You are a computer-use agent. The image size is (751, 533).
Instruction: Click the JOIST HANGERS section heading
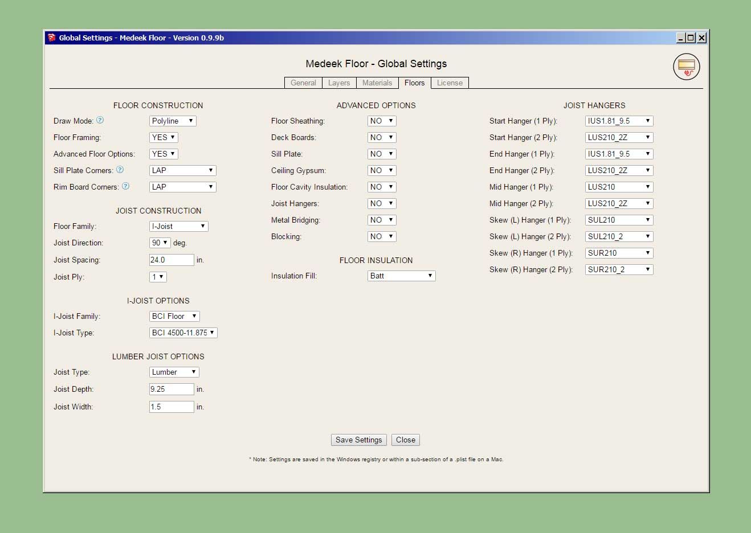click(594, 105)
